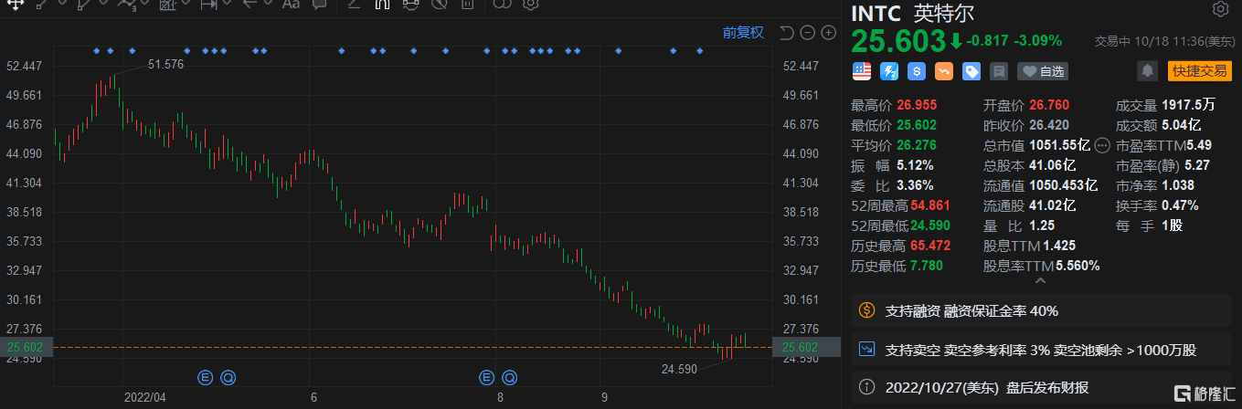Click the large 25.603 last price
This screenshot has width=1242, height=409.
tap(898, 41)
